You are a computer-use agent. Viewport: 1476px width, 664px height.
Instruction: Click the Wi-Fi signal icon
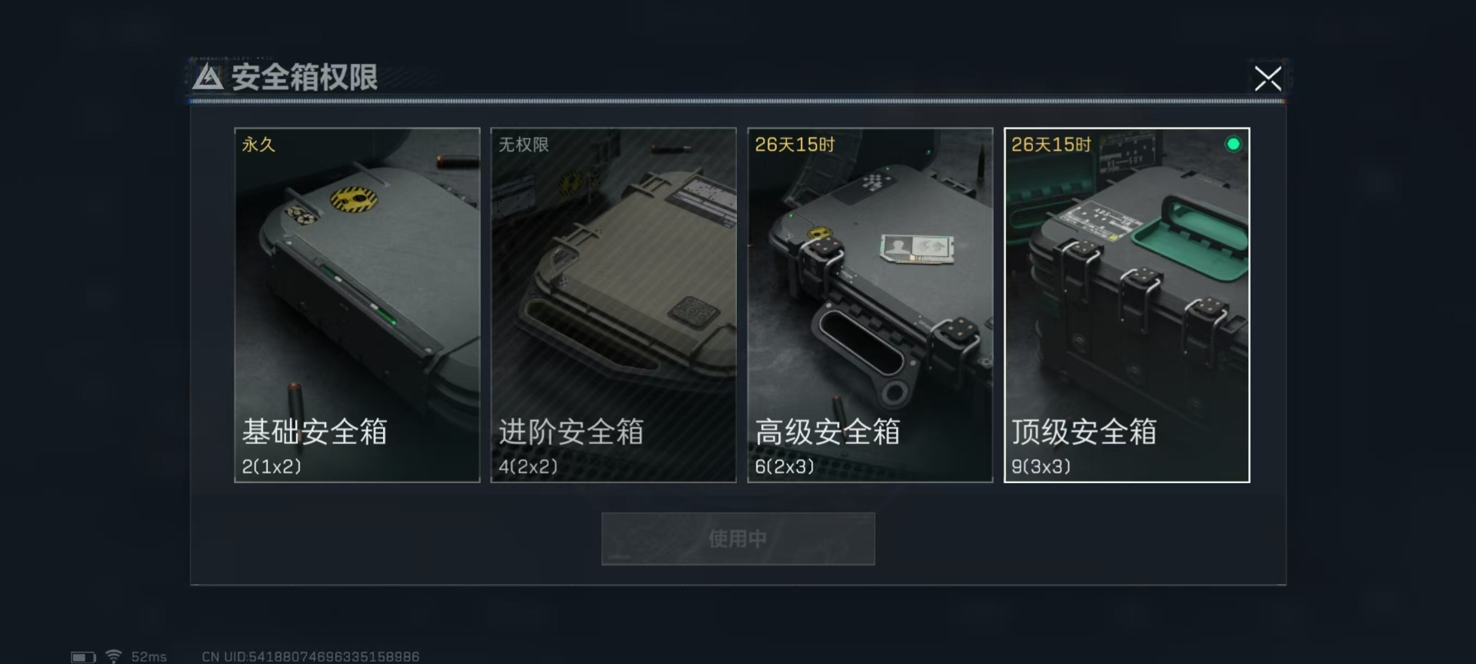tap(114, 656)
